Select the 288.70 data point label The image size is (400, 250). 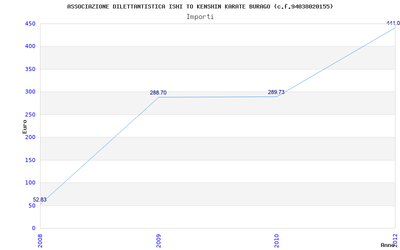coord(158,93)
